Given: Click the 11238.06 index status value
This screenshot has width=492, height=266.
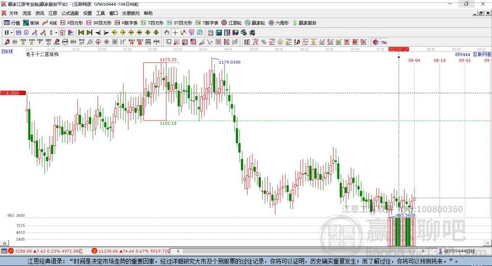Looking at the screenshot, I should coord(108,251).
